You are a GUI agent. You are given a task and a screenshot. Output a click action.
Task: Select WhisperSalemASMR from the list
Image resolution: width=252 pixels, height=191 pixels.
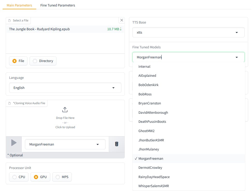(154, 186)
